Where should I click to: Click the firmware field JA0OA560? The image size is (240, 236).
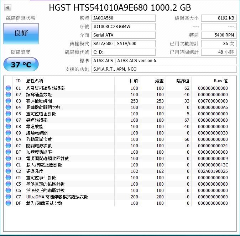pyautogui.click(x=124, y=18)
